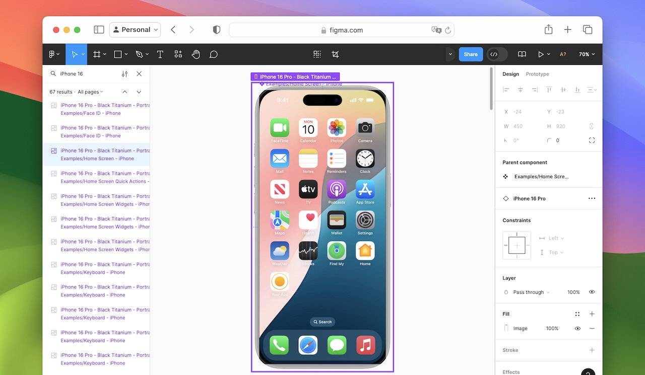Click the Safari address bar figma.com
Viewport: 645px width, 375px height.
(342, 30)
